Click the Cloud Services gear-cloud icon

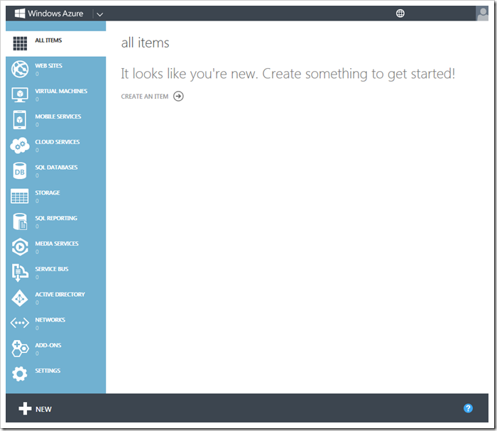point(20,146)
